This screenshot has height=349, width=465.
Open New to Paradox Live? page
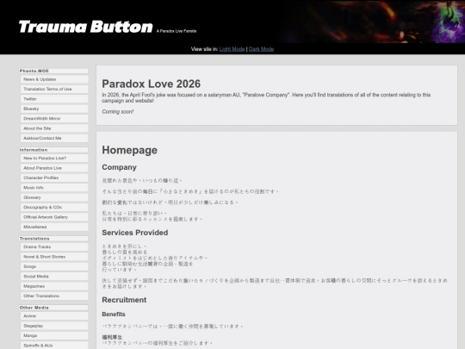click(54, 159)
